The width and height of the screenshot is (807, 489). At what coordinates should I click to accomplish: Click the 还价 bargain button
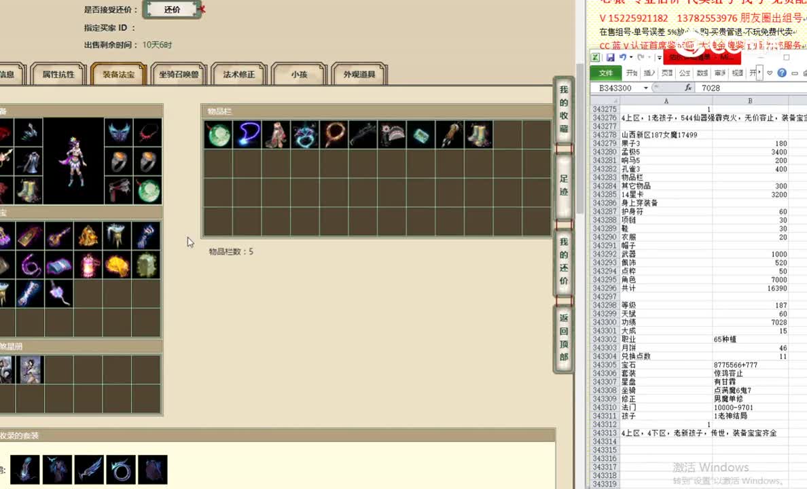(172, 10)
